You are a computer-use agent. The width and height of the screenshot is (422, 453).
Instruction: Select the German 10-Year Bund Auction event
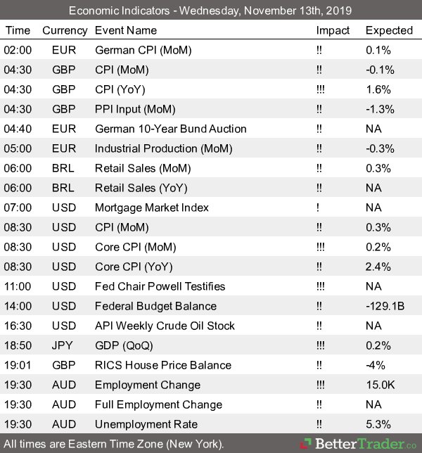[170, 129]
